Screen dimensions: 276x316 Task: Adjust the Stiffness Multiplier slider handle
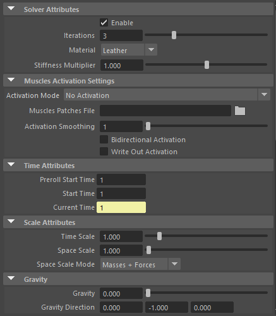point(207,65)
